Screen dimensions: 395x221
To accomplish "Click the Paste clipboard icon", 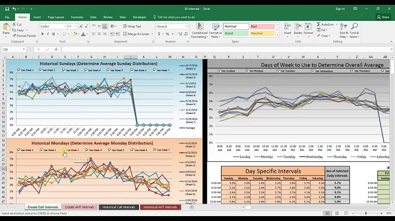I will [x=6, y=27].
